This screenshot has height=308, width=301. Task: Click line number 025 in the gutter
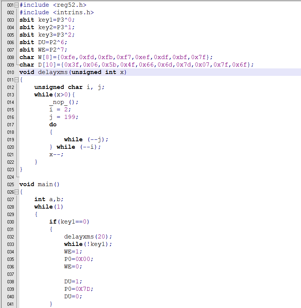pos(10,185)
